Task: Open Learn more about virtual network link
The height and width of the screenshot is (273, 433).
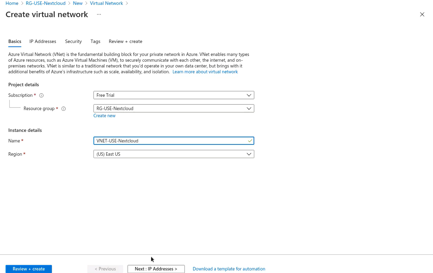Action: point(205,72)
